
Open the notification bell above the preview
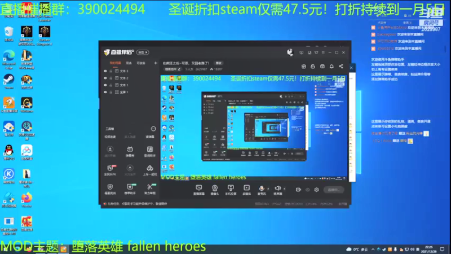pyautogui.click(x=331, y=67)
